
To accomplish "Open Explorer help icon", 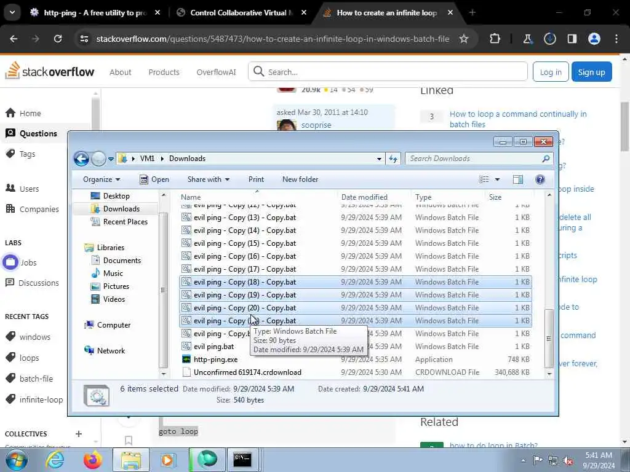I will click(x=540, y=179).
